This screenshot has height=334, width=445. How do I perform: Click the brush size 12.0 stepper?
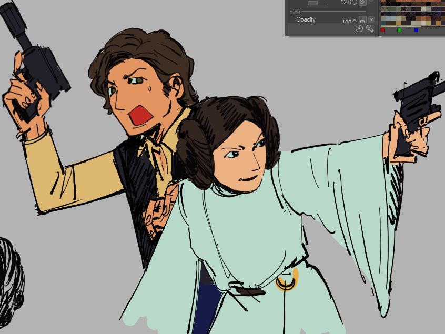tap(354, 3)
